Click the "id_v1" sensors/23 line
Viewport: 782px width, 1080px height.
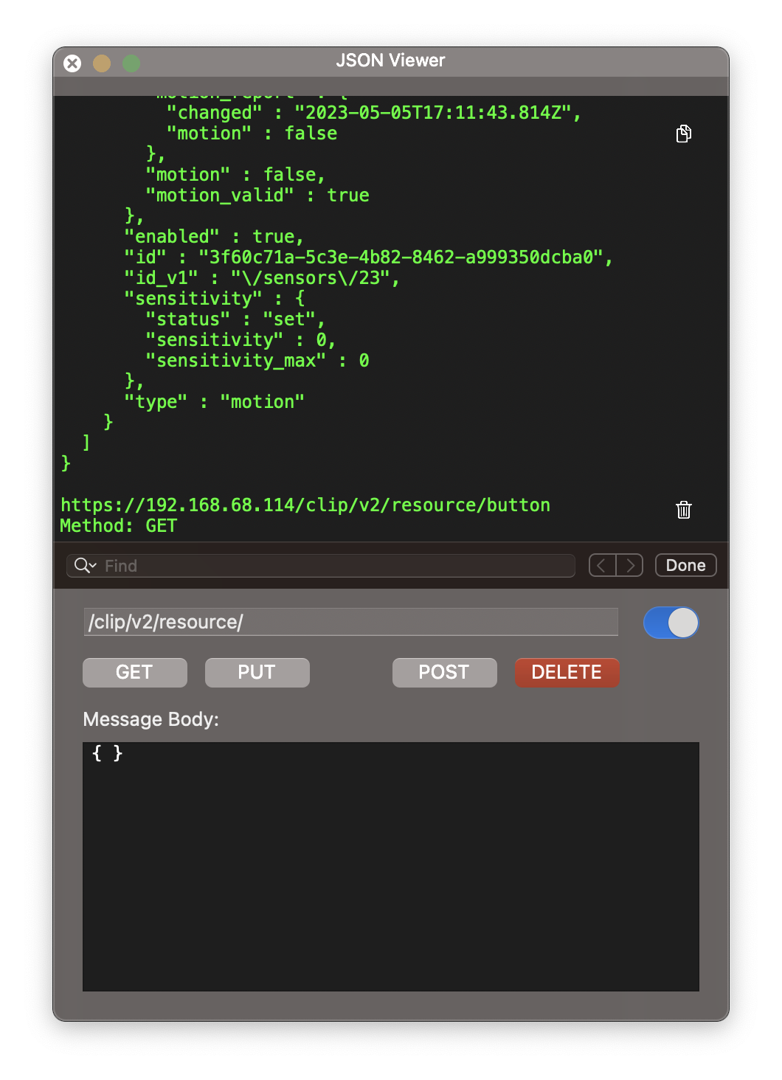click(262, 278)
